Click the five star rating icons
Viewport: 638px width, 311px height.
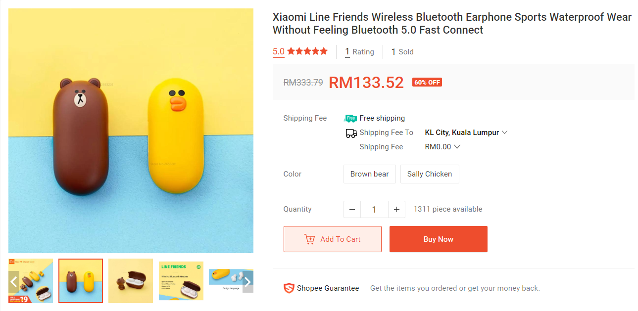(x=307, y=51)
